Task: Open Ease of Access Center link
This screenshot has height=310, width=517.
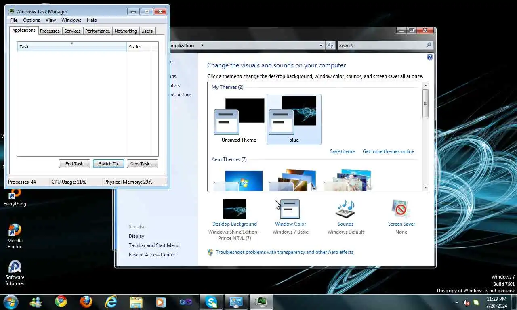Action: pos(152,255)
